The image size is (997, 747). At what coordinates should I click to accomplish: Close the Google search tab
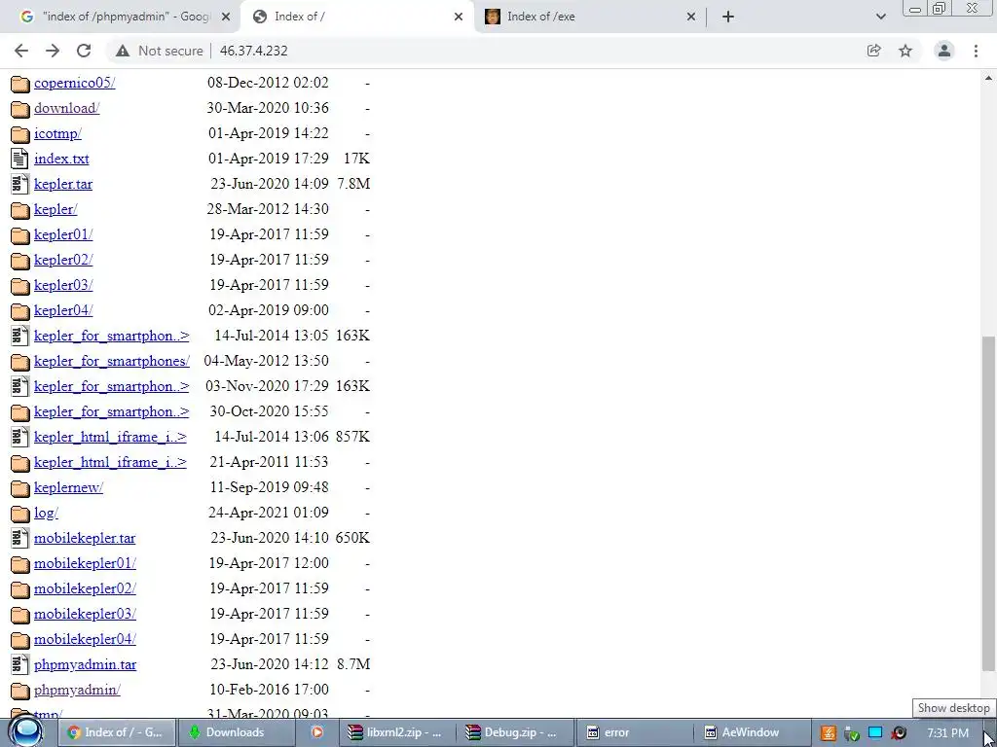tap(226, 17)
